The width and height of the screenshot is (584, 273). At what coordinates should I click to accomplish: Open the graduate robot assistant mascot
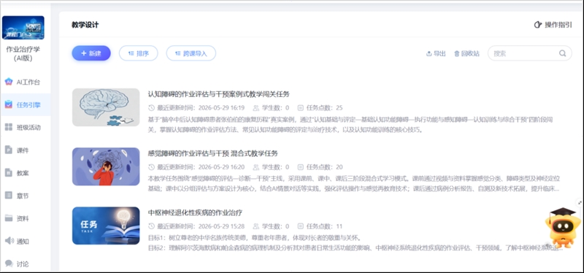pyautogui.click(x=563, y=228)
